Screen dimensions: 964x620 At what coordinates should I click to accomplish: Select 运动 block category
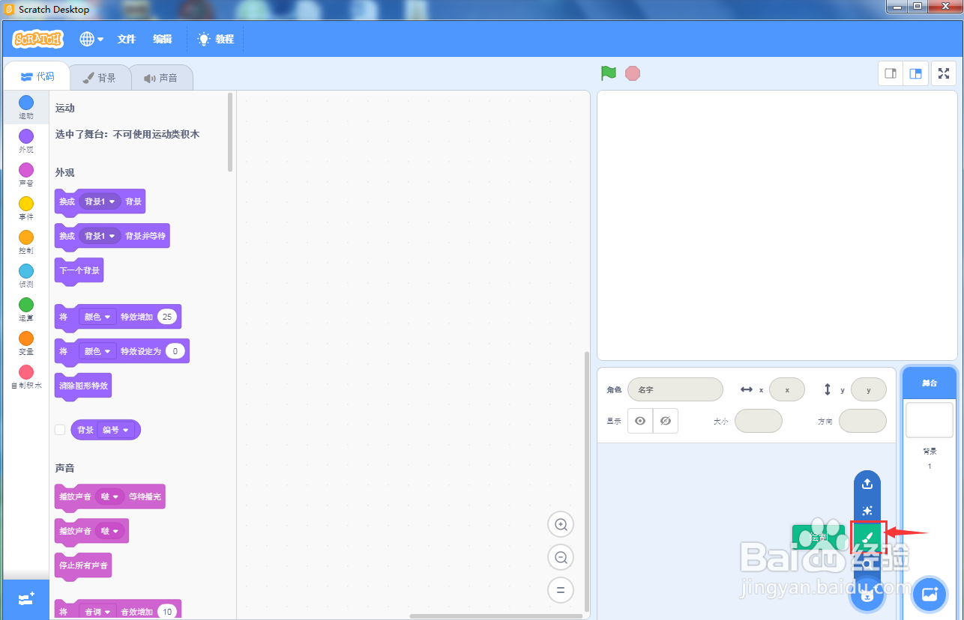26,107
